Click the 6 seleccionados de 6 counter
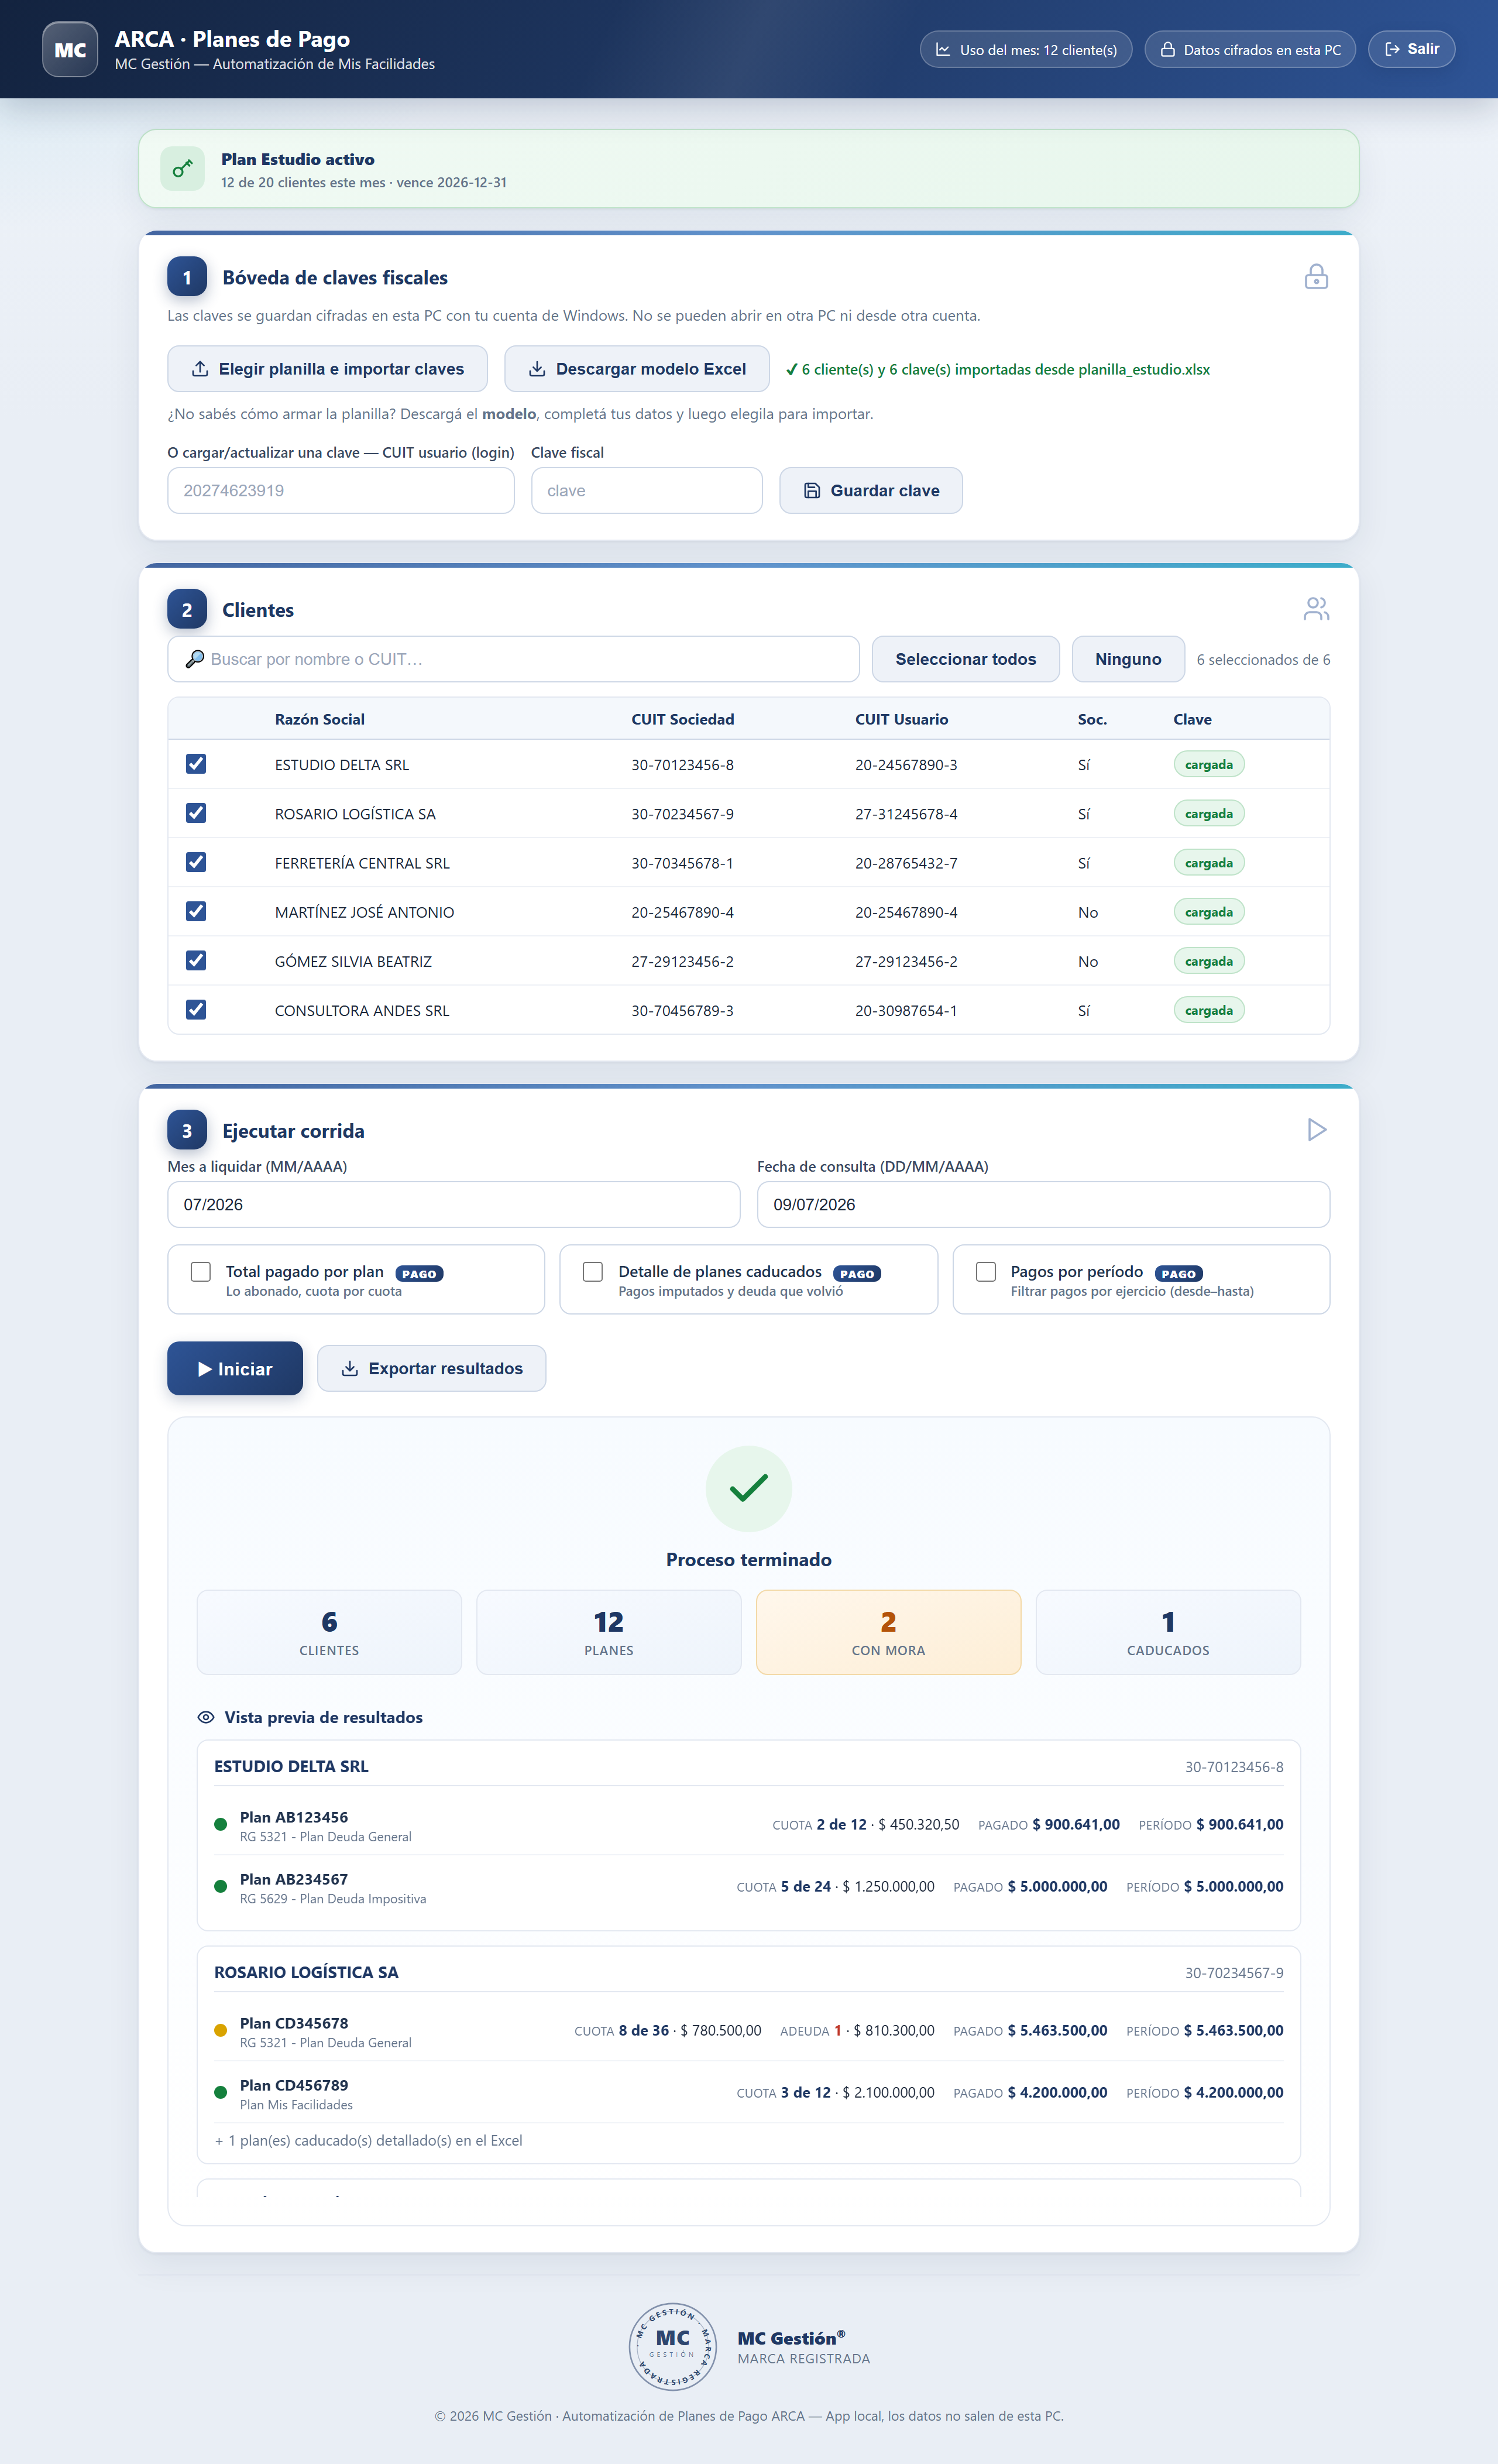 pyautogui.click(x=1263, y=660)
